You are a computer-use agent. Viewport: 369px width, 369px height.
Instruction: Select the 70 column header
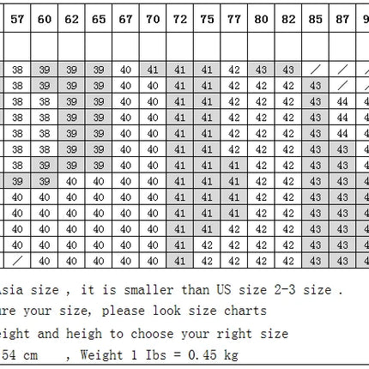pyautogui.click(x=153, y=19)
